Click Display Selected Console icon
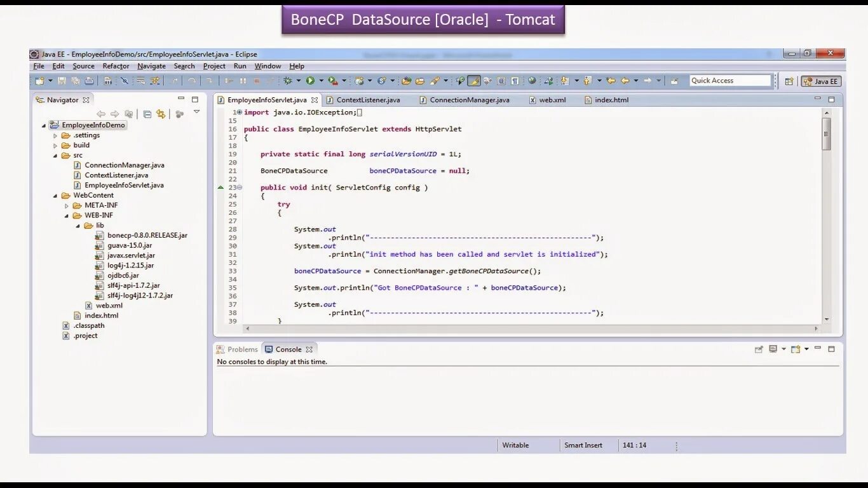The width and height of the screenshot is (868, 488). [773, 349]
